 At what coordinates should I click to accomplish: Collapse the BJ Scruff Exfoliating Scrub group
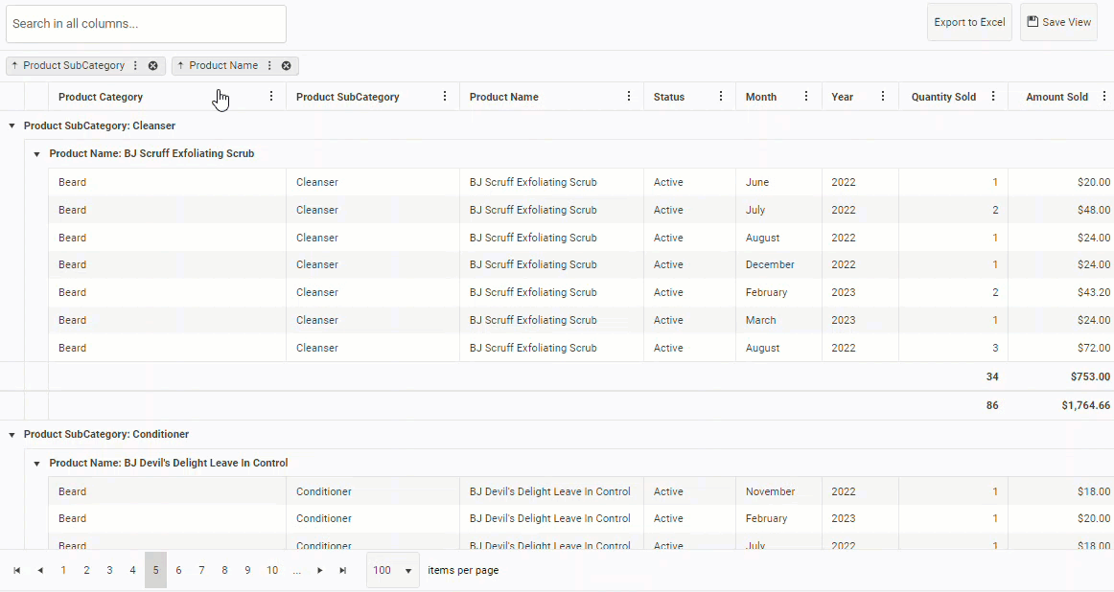pyautogui.click(x=37, y=154)
